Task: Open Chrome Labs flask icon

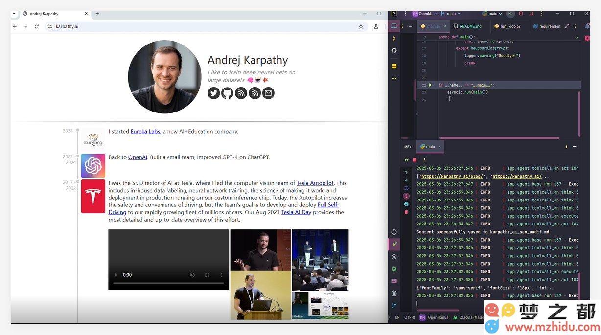Action: pos(376,26)
